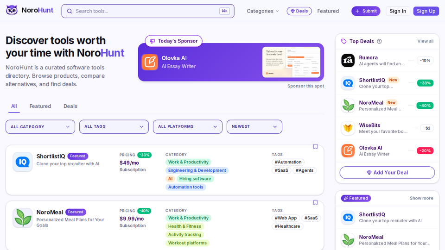
Task: Click the ShortlistIQ logo in listing card
Action: tap(22, 162)
